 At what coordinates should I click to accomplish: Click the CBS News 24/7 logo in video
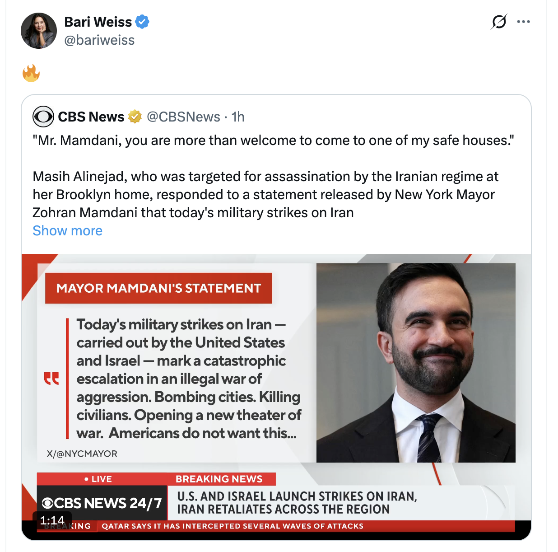pyautogui.click(x=102, y=503)
